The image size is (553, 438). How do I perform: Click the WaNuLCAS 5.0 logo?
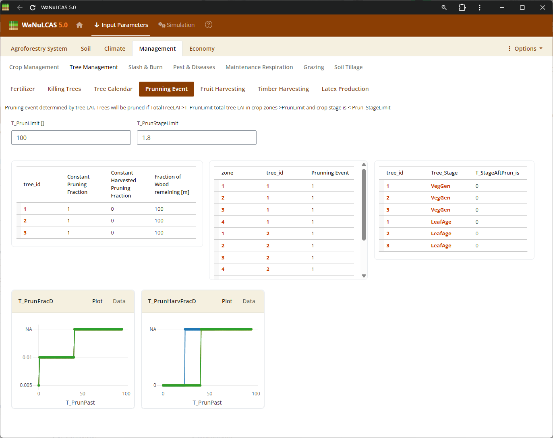tap(38, 25)
